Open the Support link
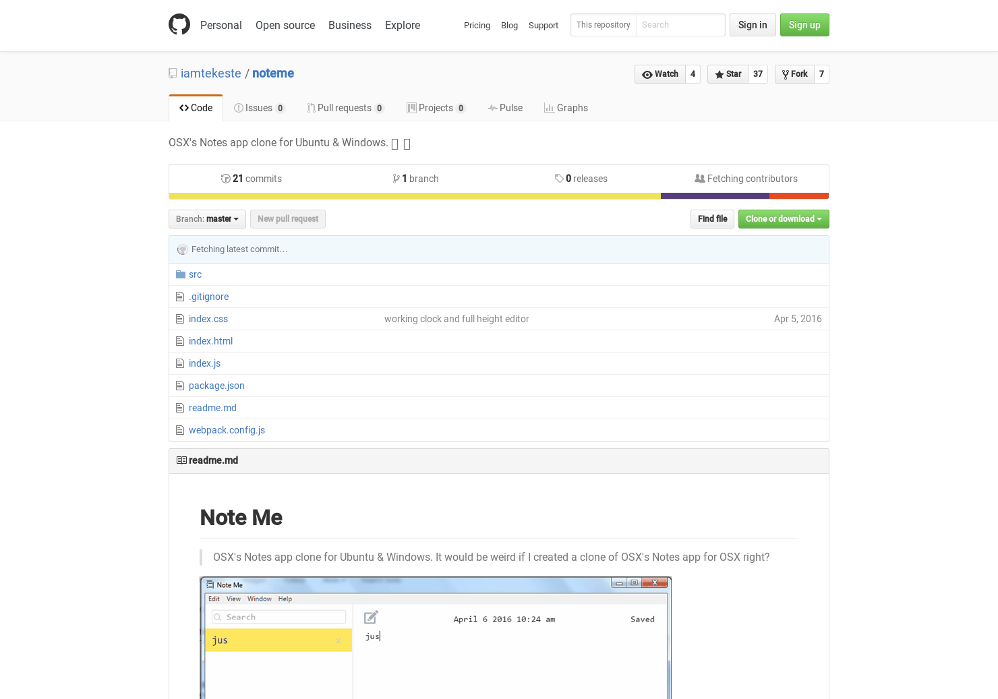The width and height of the screenshot is (998, 699). pyautogui.click(x=544, y=25)
